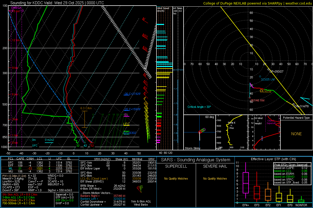
Task: Select the '12 km' height marker
Action: [x=16, y=40]
